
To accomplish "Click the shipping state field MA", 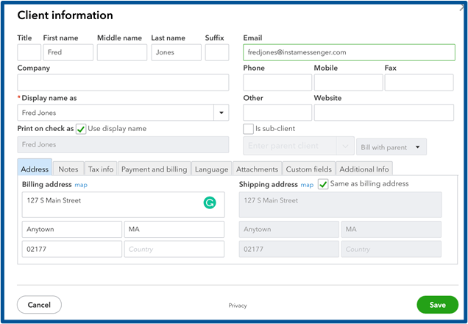I will point(391,229).
